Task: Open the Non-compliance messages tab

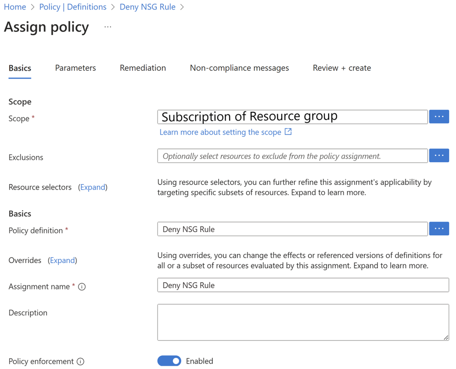Action: (239, 68)
